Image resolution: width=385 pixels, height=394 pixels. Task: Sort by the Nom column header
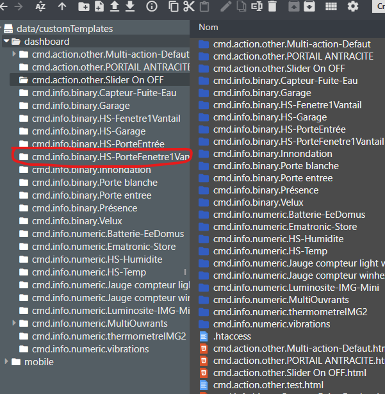click(208, 27)
